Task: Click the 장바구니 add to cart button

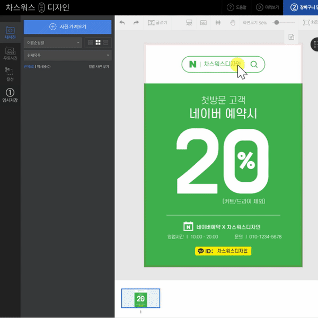Action: pyautogui.click(x=301, y=7)
